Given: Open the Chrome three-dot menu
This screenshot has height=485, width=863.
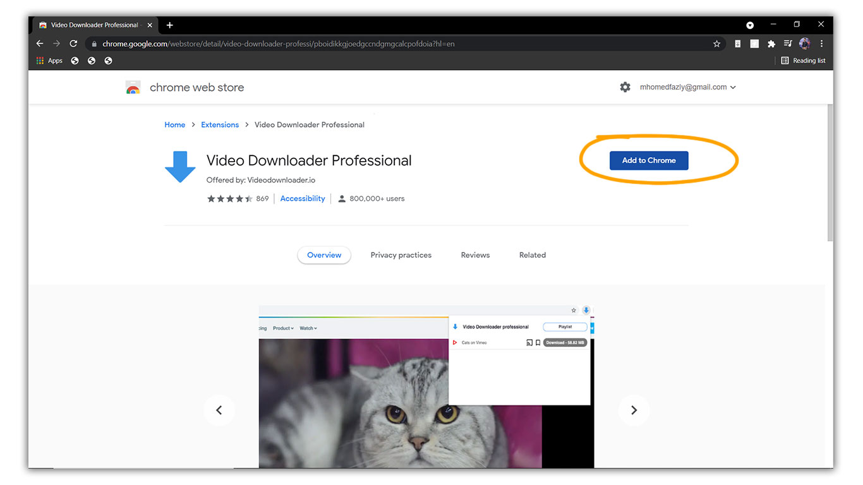Looking at the screenshot, I should 821,44.
